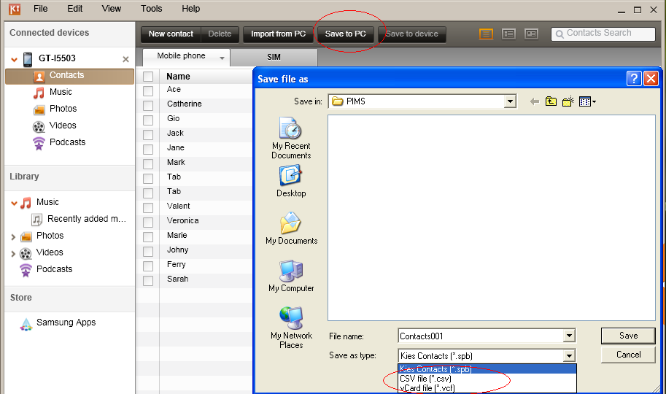
Task: Switch to the SIM tab
Action: pyautogui.click(x=274, y=58)
